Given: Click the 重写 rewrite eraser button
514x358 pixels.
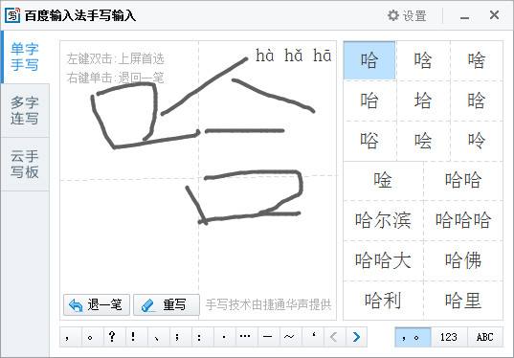Looking at the screenshot, I should click(167, 305).
